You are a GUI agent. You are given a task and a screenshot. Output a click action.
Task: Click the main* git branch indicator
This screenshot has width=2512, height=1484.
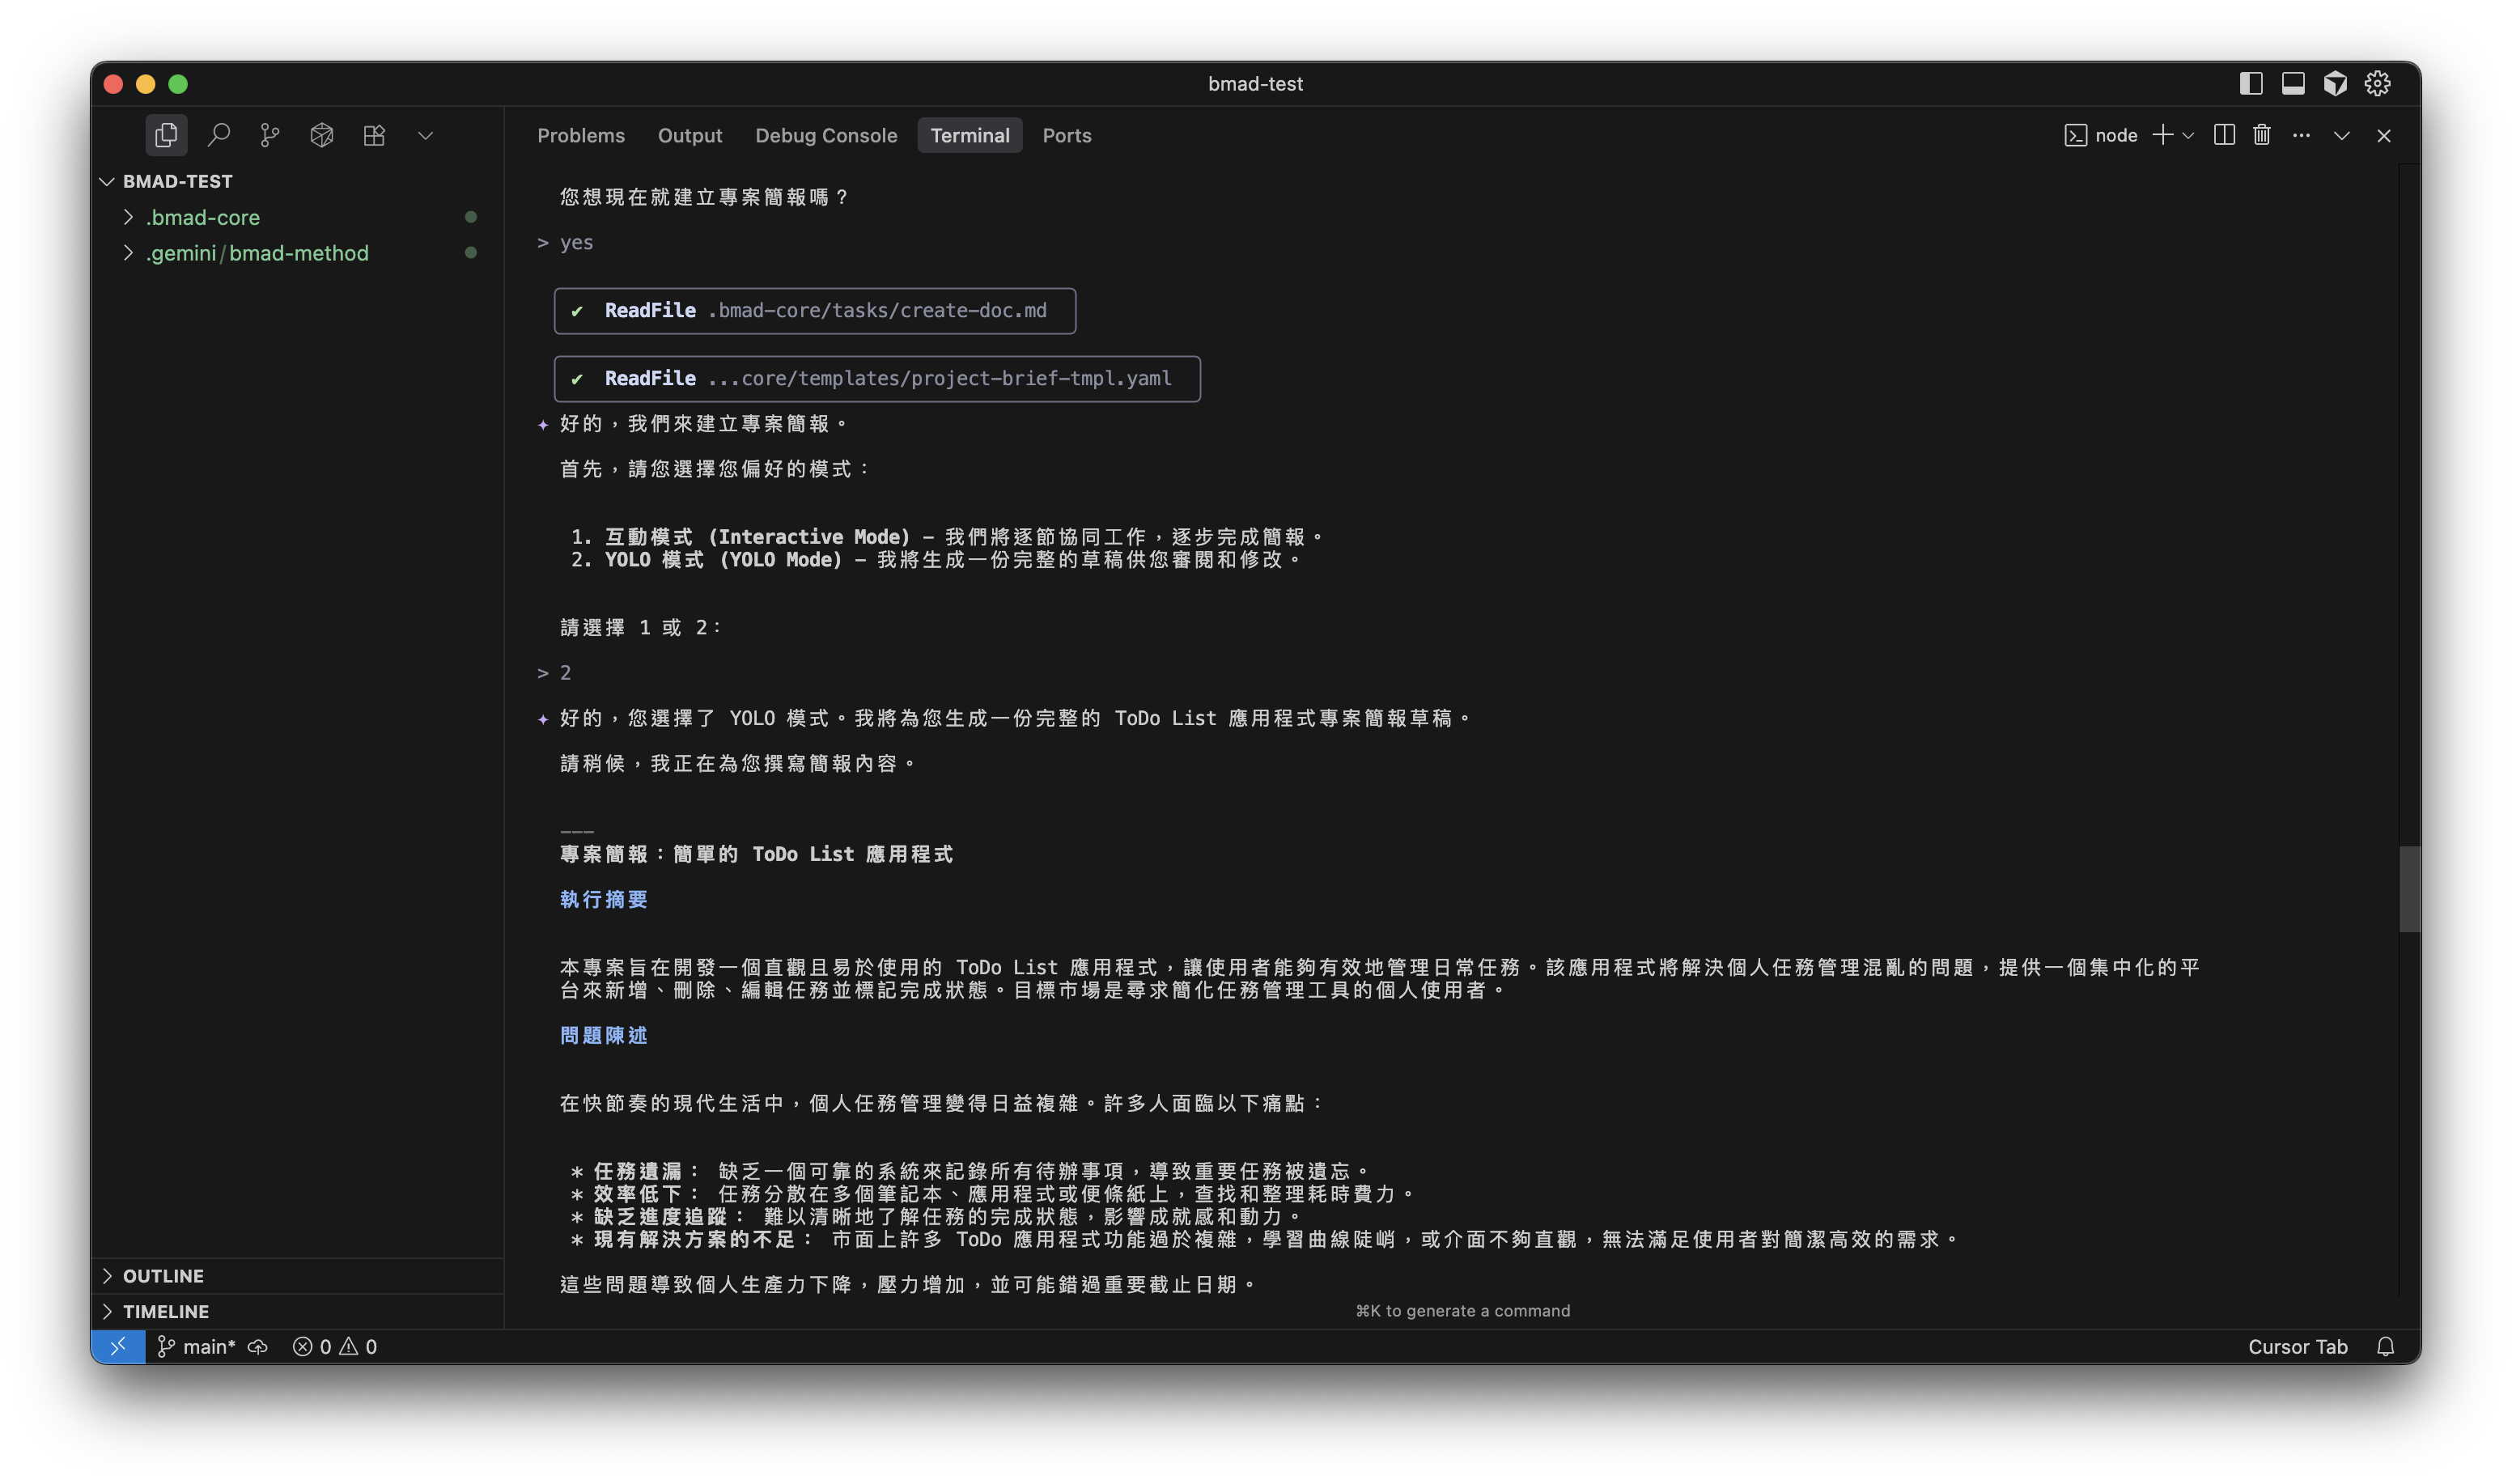click(197, 1346)
